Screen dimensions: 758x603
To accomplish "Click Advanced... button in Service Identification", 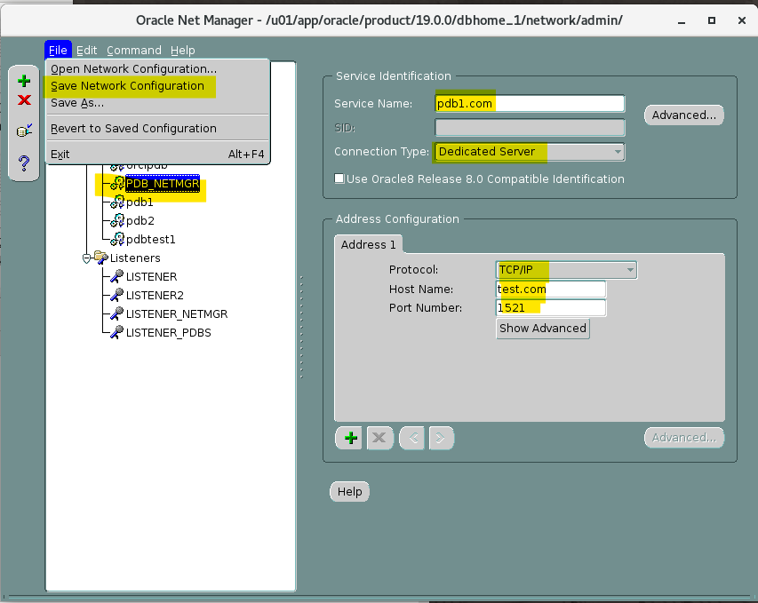I will click(x=683, y=115).
